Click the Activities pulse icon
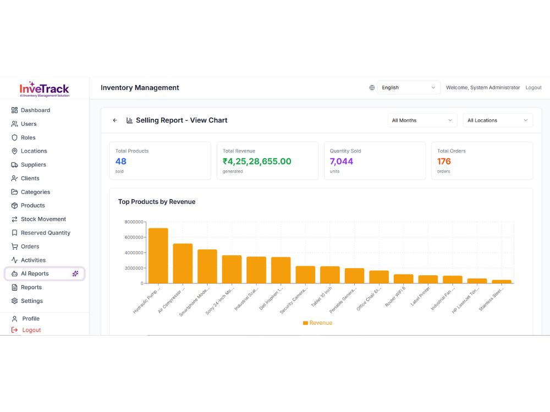The width and height of the screenshot is (550, 412). point(14,260)
